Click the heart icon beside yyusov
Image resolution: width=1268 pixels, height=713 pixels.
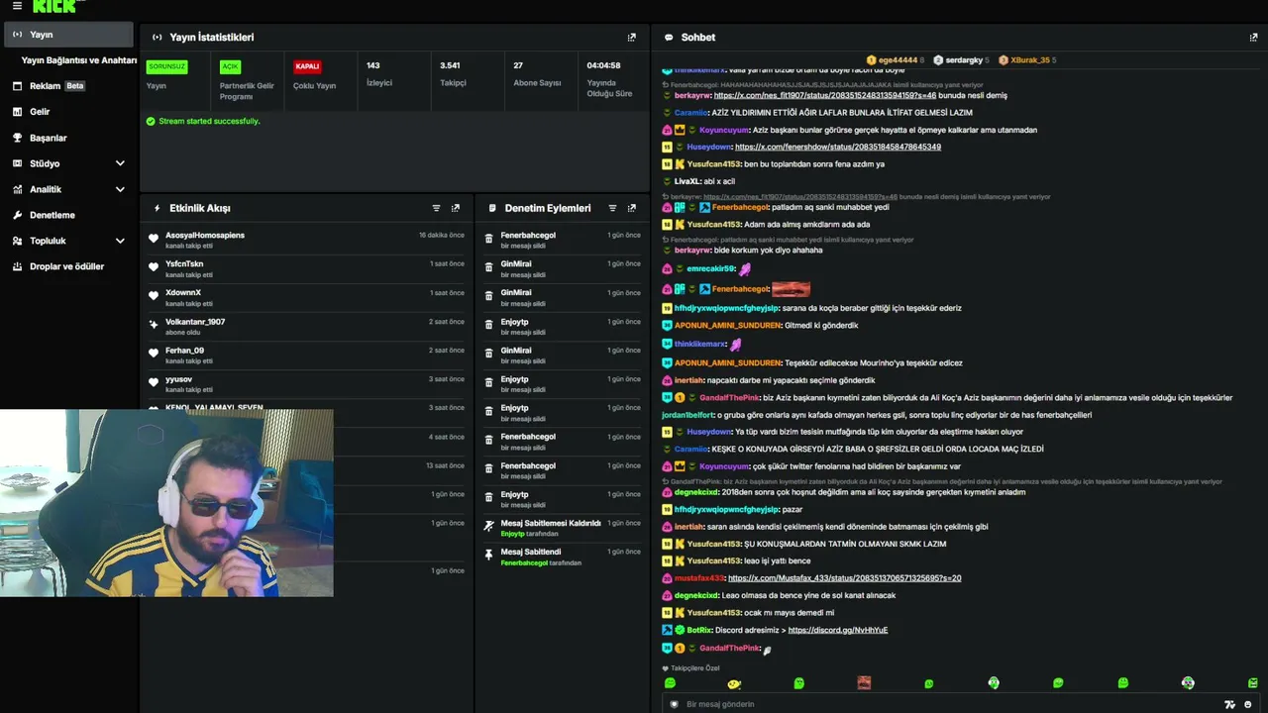[154, 382]
